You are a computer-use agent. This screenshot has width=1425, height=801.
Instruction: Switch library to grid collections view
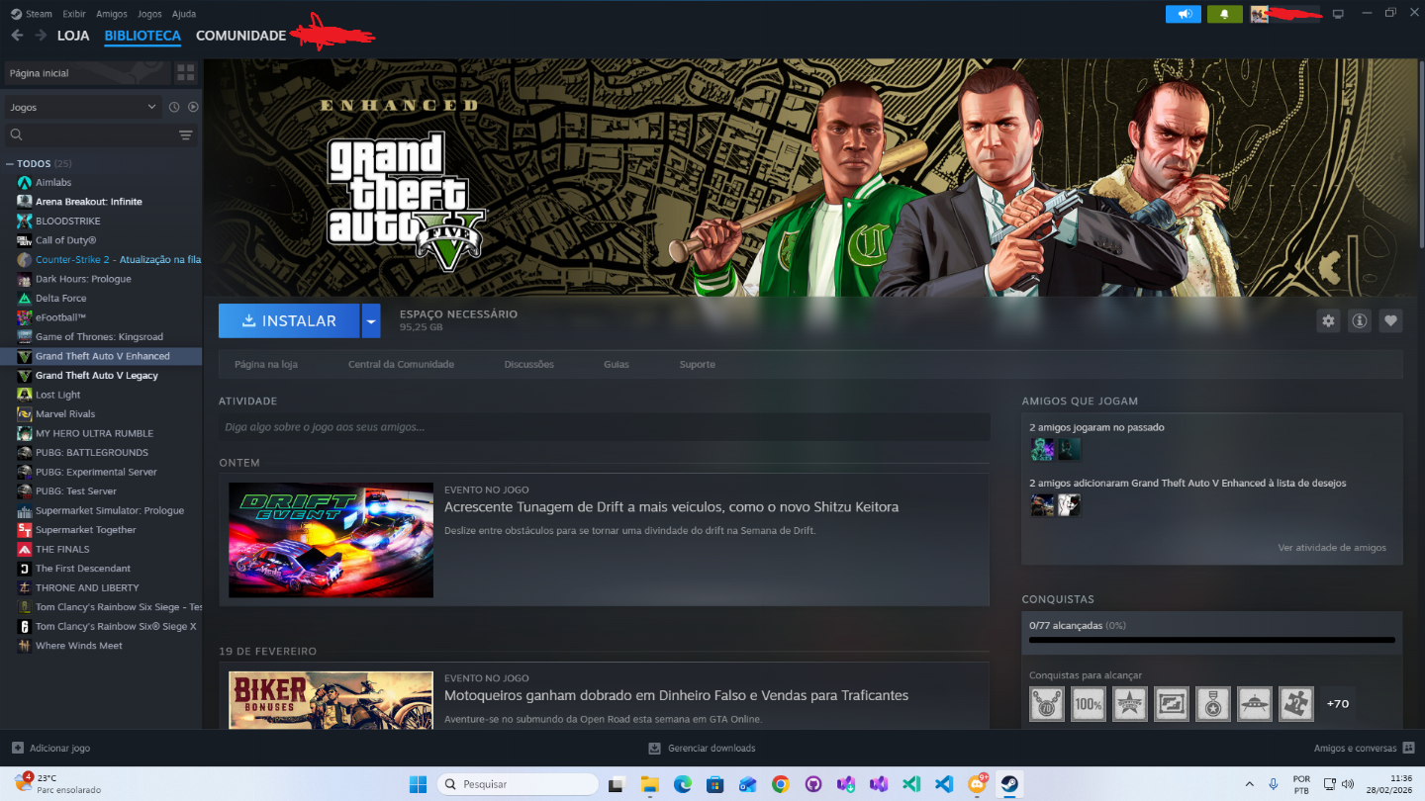pos(186,73)
